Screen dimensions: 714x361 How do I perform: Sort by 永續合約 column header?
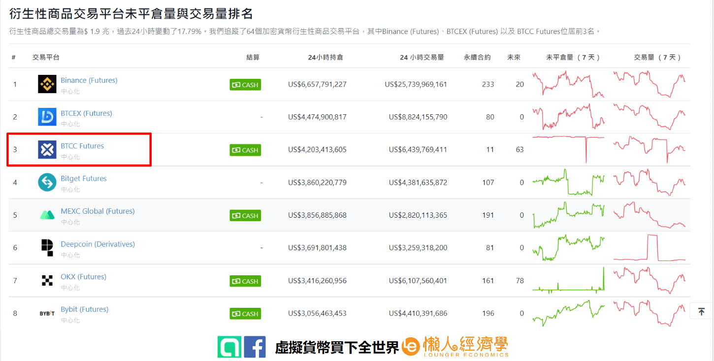pos(477,57)
